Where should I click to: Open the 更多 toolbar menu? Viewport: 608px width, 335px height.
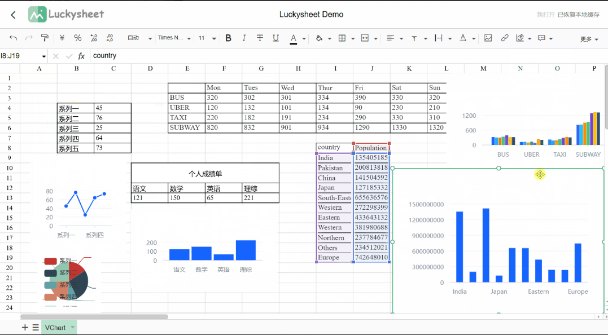pos(589,39)
